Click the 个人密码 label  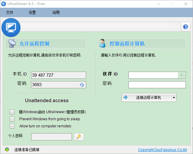coord(15,136)
